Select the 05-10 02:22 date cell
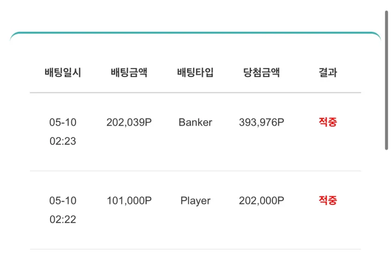 (x=63, y=210)
